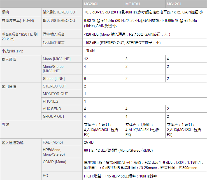Select the 同等输入噪音 cell
The image size is (207, 180).
54,34
